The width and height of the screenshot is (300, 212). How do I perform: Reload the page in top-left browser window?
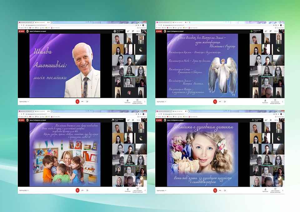pos(23,25)
